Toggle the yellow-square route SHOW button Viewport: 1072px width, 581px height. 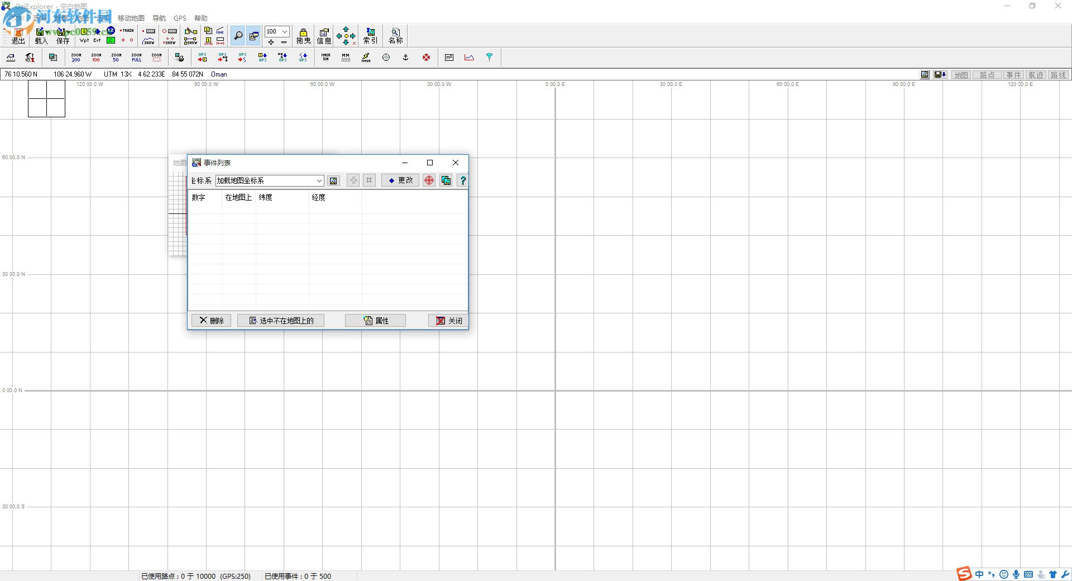coord(190,41)
